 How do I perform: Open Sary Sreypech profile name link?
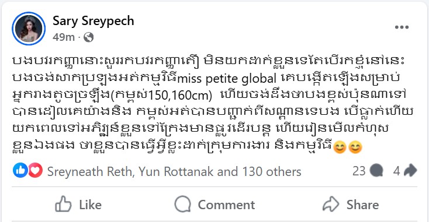[94, 21]
